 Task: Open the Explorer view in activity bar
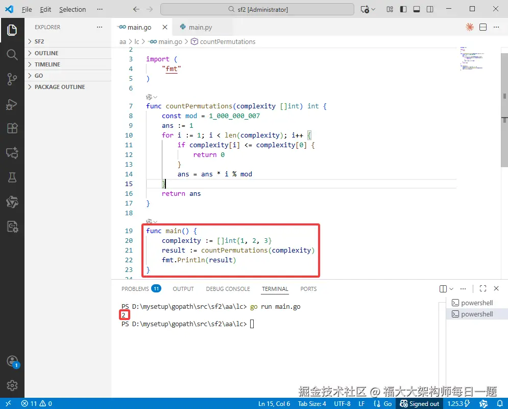tap(12, 30)
